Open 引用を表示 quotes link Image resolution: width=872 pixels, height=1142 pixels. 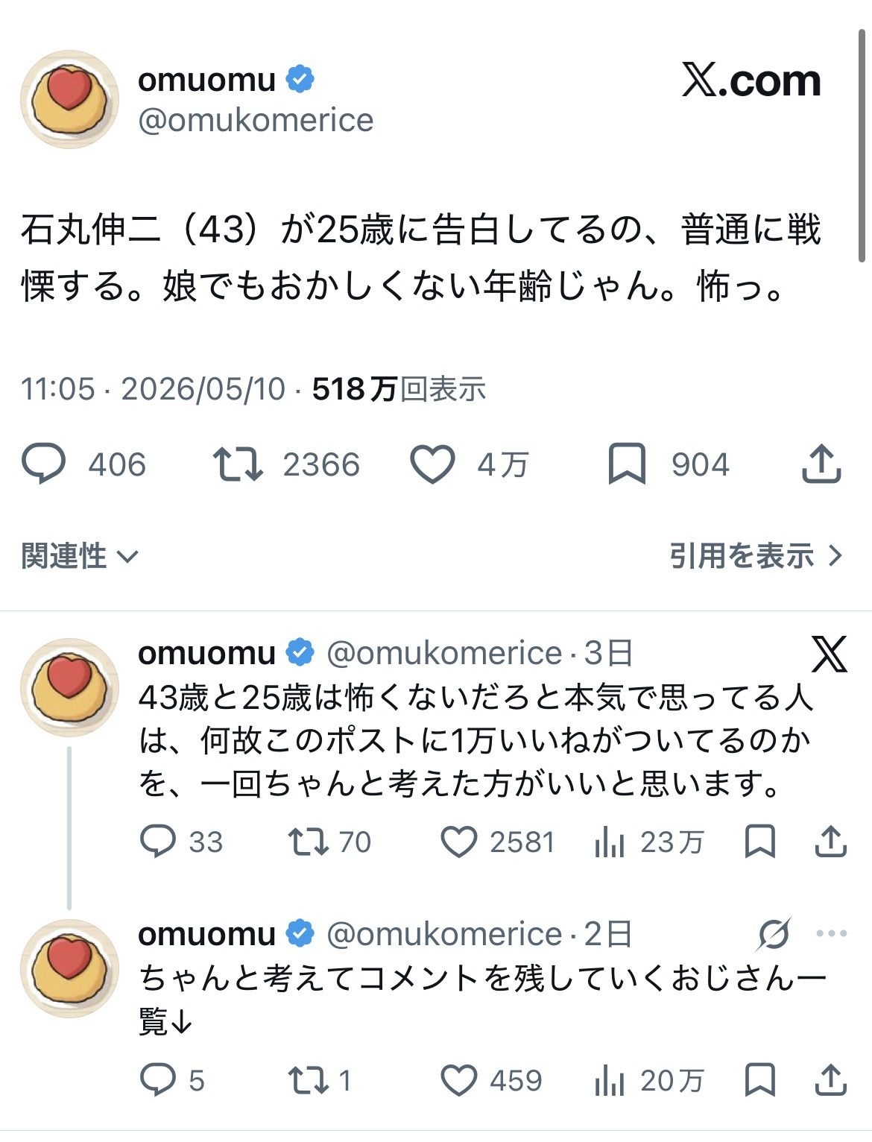click(756, 556)
